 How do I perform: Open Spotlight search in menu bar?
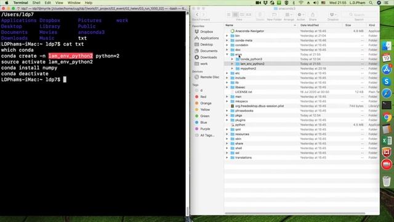coord(371,2)
